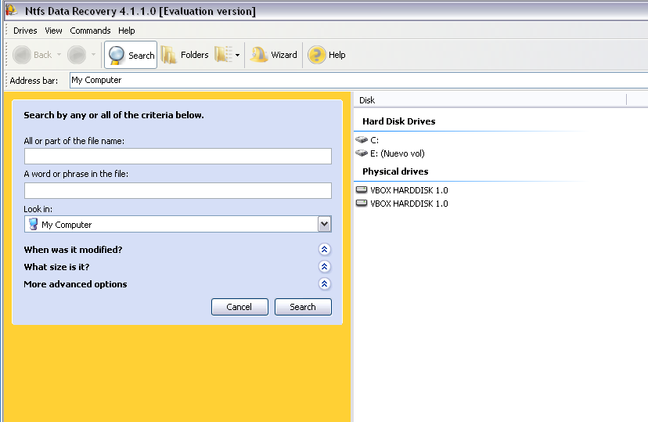648x422 pixels.
Task: Click the Search magnifier toolbar icon
Action: tap(116, 55)
